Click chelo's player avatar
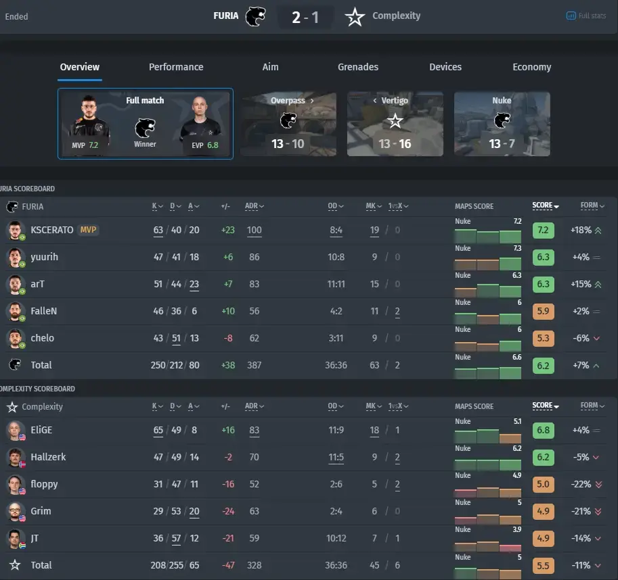The width and height of the screenshot is (618, 580). pyautogui.click(x=15, y=339)
